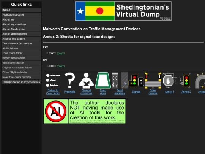Click the green (yyyyy) text under yyy
This screenshot has height=154, width=205.
pos(60,66)
